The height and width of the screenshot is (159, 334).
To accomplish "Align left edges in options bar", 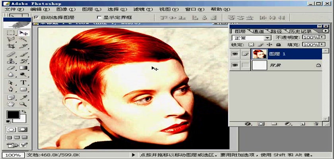I will (x=195, y=18).
